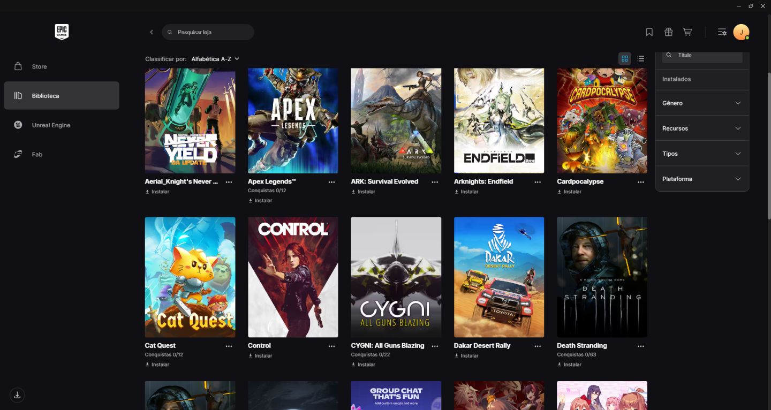Open the settings list icon
771x410 pixels.
point(722,32)
